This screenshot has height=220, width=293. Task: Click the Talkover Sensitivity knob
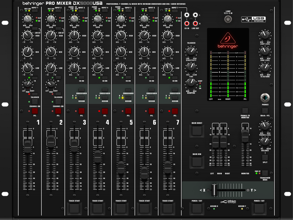(191, 52)
